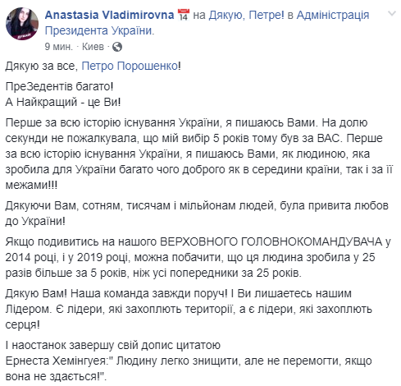Open the Anastasia Vladimirovna profile name link
The height and width of the screenshot is (386, 401).
point(109,15)
